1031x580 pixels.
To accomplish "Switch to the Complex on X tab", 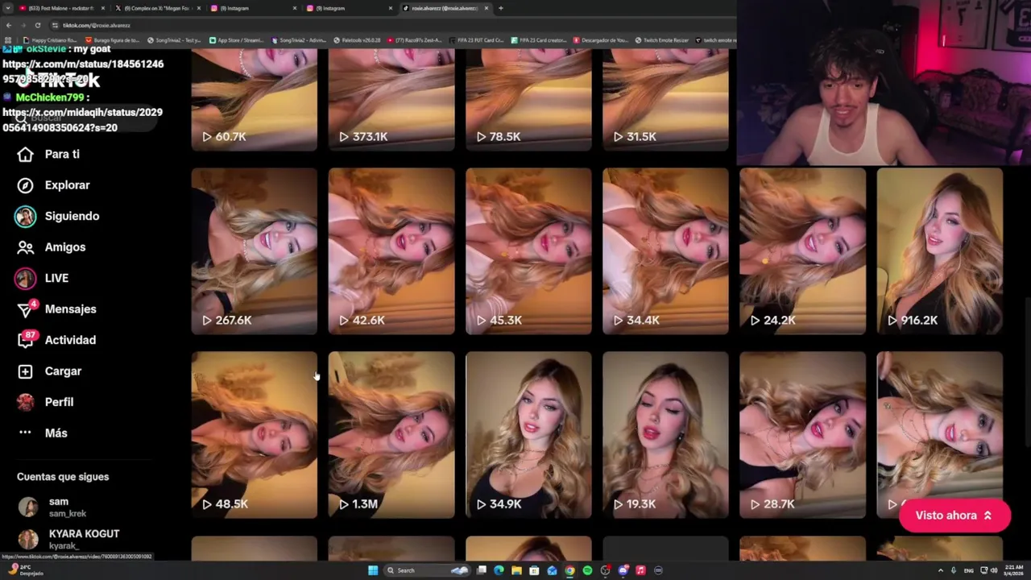I will pyautogui.click(x=157, y=8).
